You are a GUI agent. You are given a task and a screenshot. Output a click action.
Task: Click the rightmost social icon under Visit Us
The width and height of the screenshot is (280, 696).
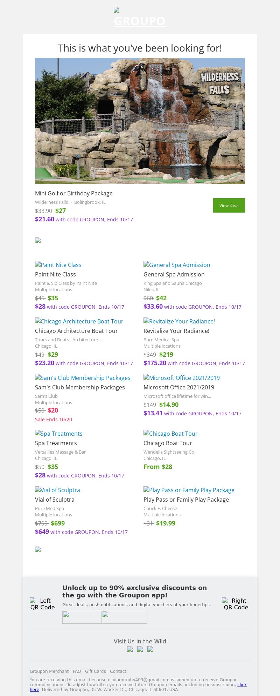150,649
